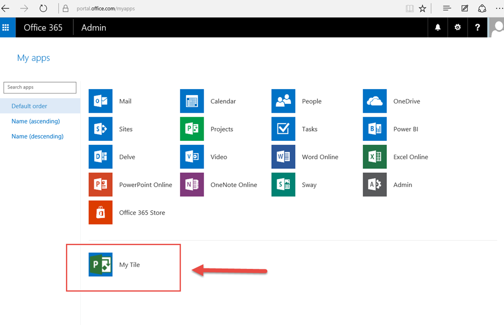Open the PowerPoint Online tile icon

tap(100, 185)
